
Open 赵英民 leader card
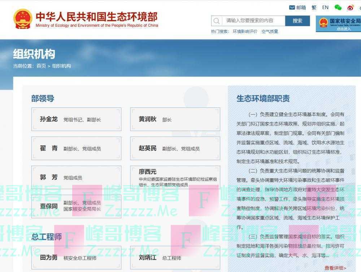(175, 148)
